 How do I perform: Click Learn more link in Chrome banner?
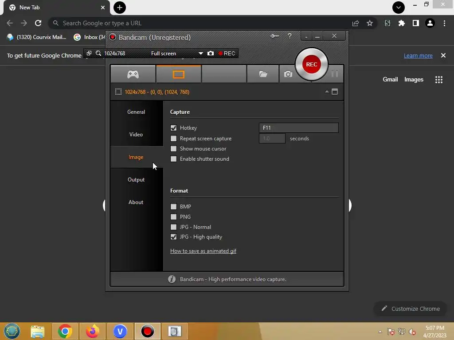pos(418,55)
